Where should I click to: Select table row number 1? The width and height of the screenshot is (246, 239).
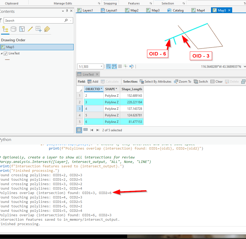point(80,96)
